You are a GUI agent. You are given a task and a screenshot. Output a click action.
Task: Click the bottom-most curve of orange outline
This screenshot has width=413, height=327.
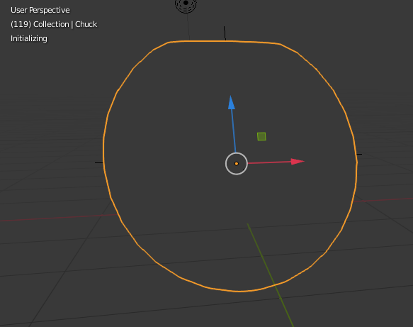click(x=239, y=291)
